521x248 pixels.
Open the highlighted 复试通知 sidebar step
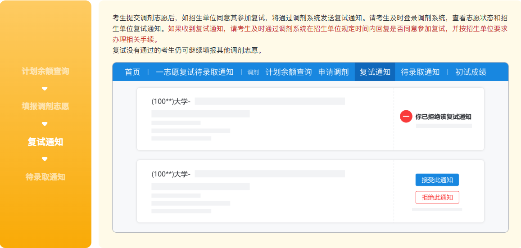(45, 142)
